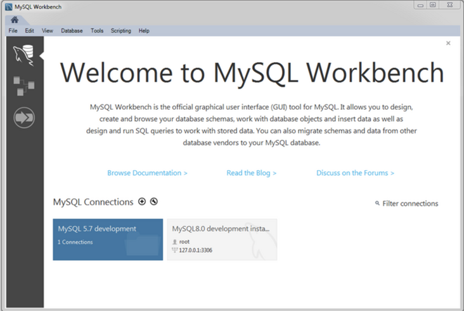Open the Help menu
Screen dimensions: 464x311
click(144, 30)
